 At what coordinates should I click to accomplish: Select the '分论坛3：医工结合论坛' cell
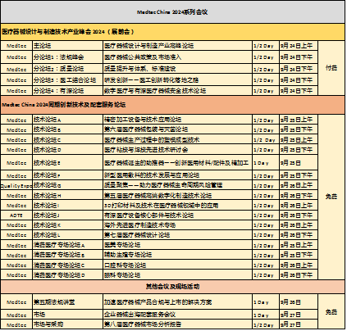(67, 80)
